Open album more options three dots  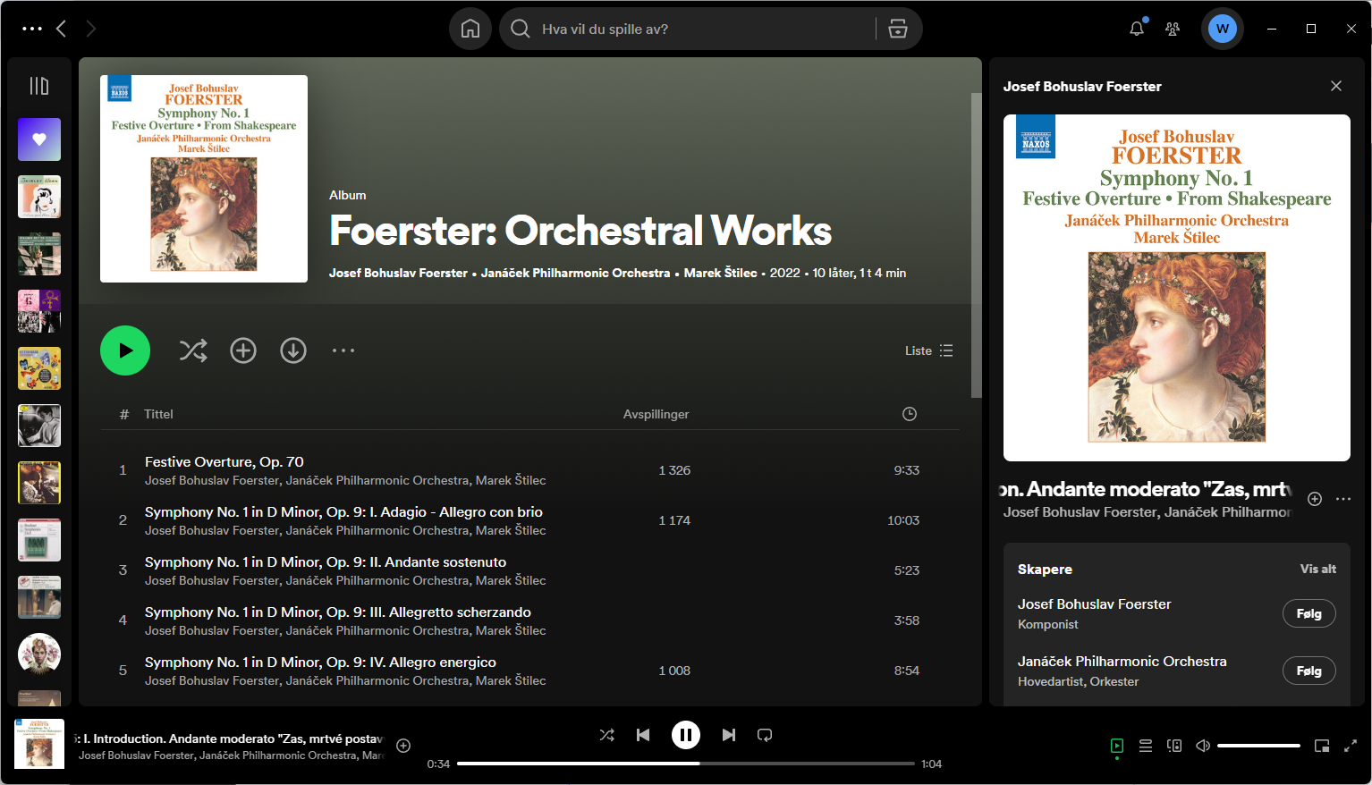click(x=343, y=350)
